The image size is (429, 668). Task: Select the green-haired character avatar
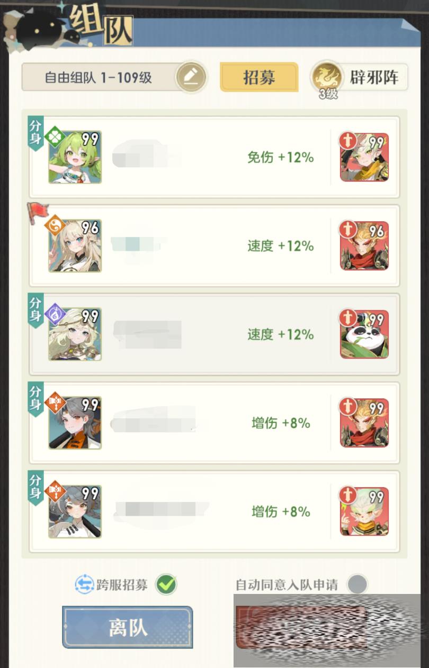pos(75,157)
